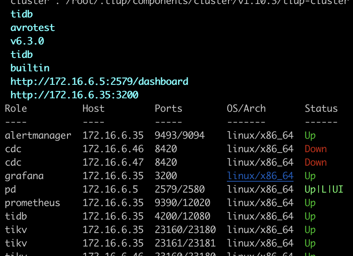Click the underlined linux/x86_64 link on grafana row
This screenshot has height=256, width=353.
tap(260, 176)
